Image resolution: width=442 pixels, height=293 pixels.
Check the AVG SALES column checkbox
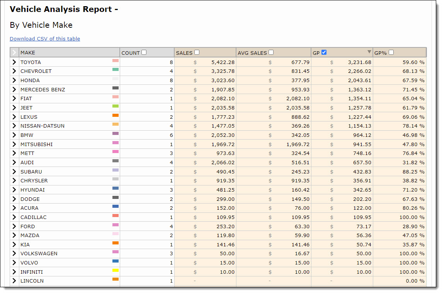click(x=271, y=52)
